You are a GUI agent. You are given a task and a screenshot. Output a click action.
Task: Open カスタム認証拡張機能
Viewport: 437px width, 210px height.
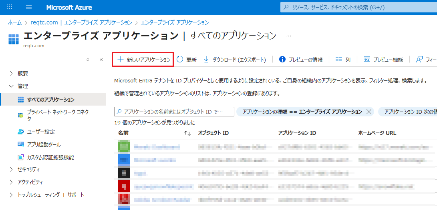[50, 158]
